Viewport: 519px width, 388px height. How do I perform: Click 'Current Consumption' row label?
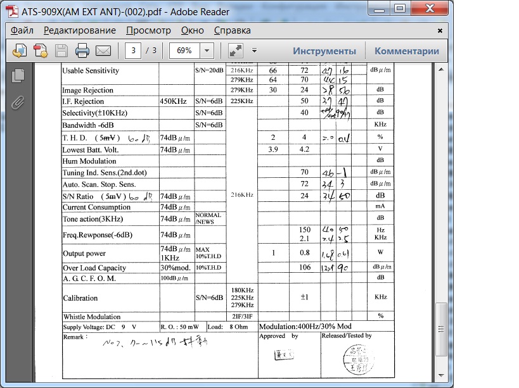coord(97,207)
